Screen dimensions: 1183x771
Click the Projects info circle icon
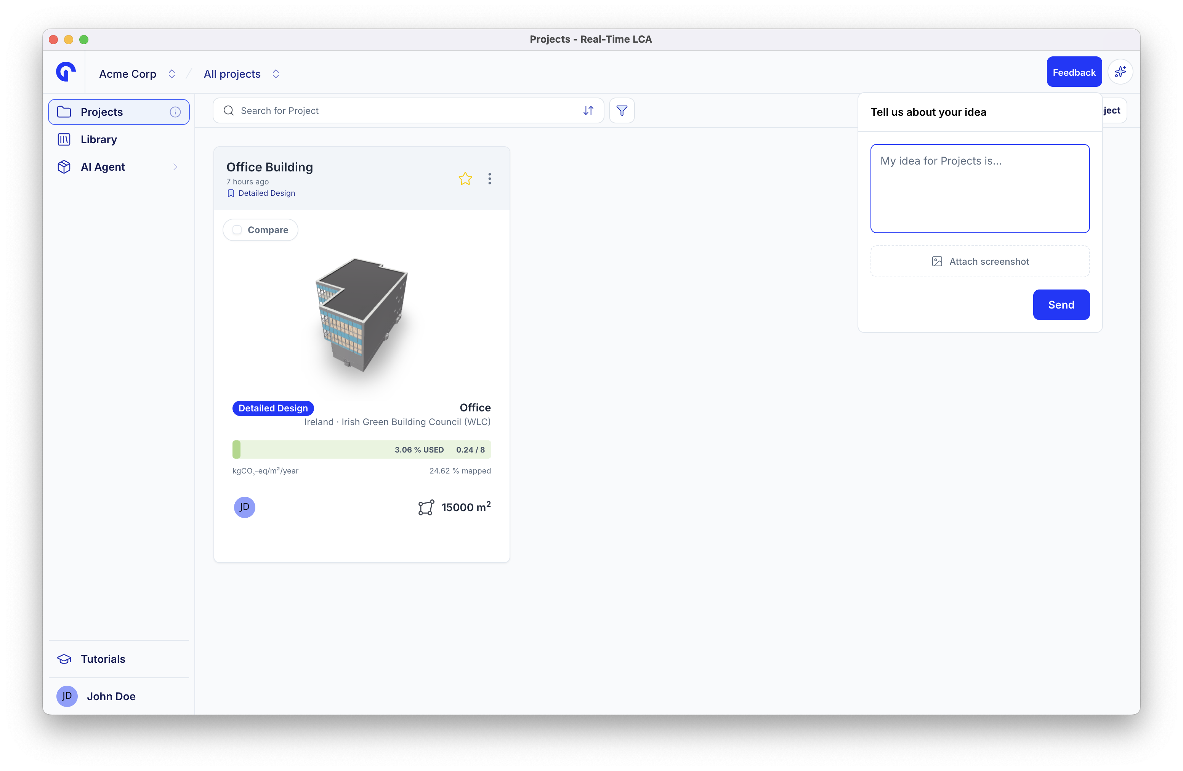pyautogui.click(x=175, y=112)
